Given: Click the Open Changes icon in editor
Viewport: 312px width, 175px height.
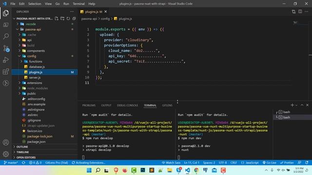Looking at the screenshot, I should pos(293,12).
